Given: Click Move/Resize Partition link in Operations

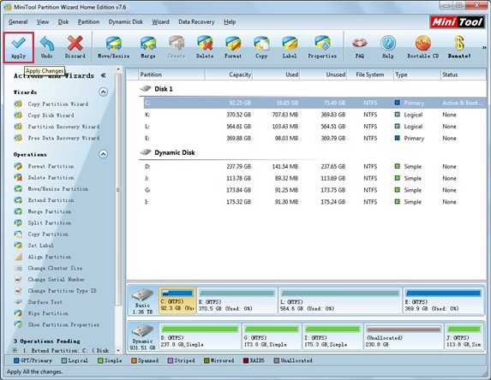Looking at the screenshot, I should pos(58,189).
